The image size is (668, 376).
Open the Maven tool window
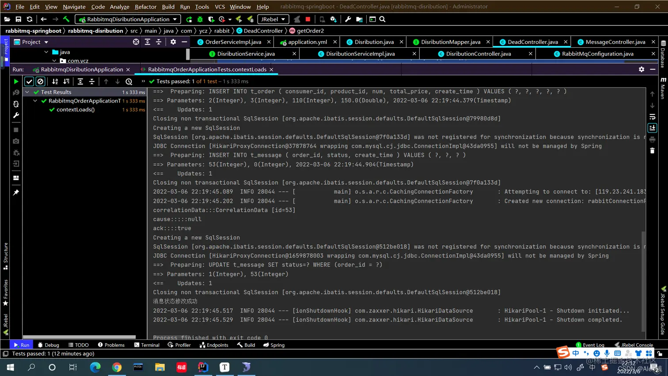coord(663,88)
